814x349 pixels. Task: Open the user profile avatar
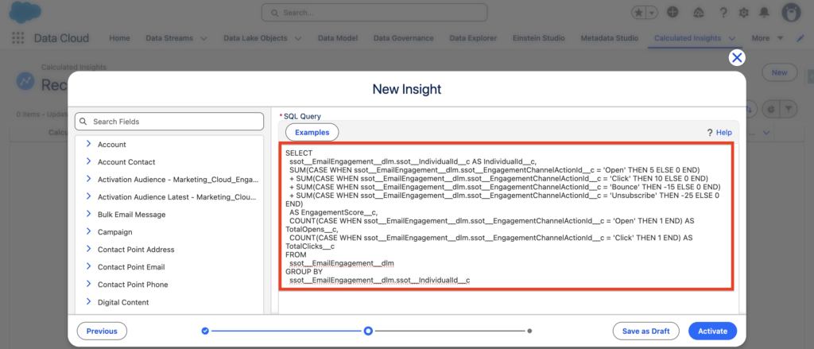pos(791,13)
